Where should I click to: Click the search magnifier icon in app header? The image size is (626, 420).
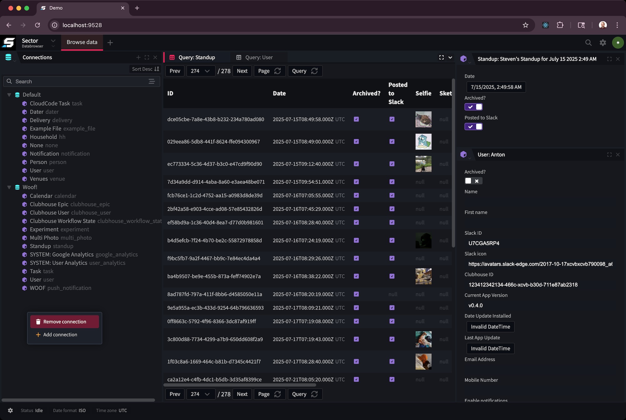[x=588, y=43]
